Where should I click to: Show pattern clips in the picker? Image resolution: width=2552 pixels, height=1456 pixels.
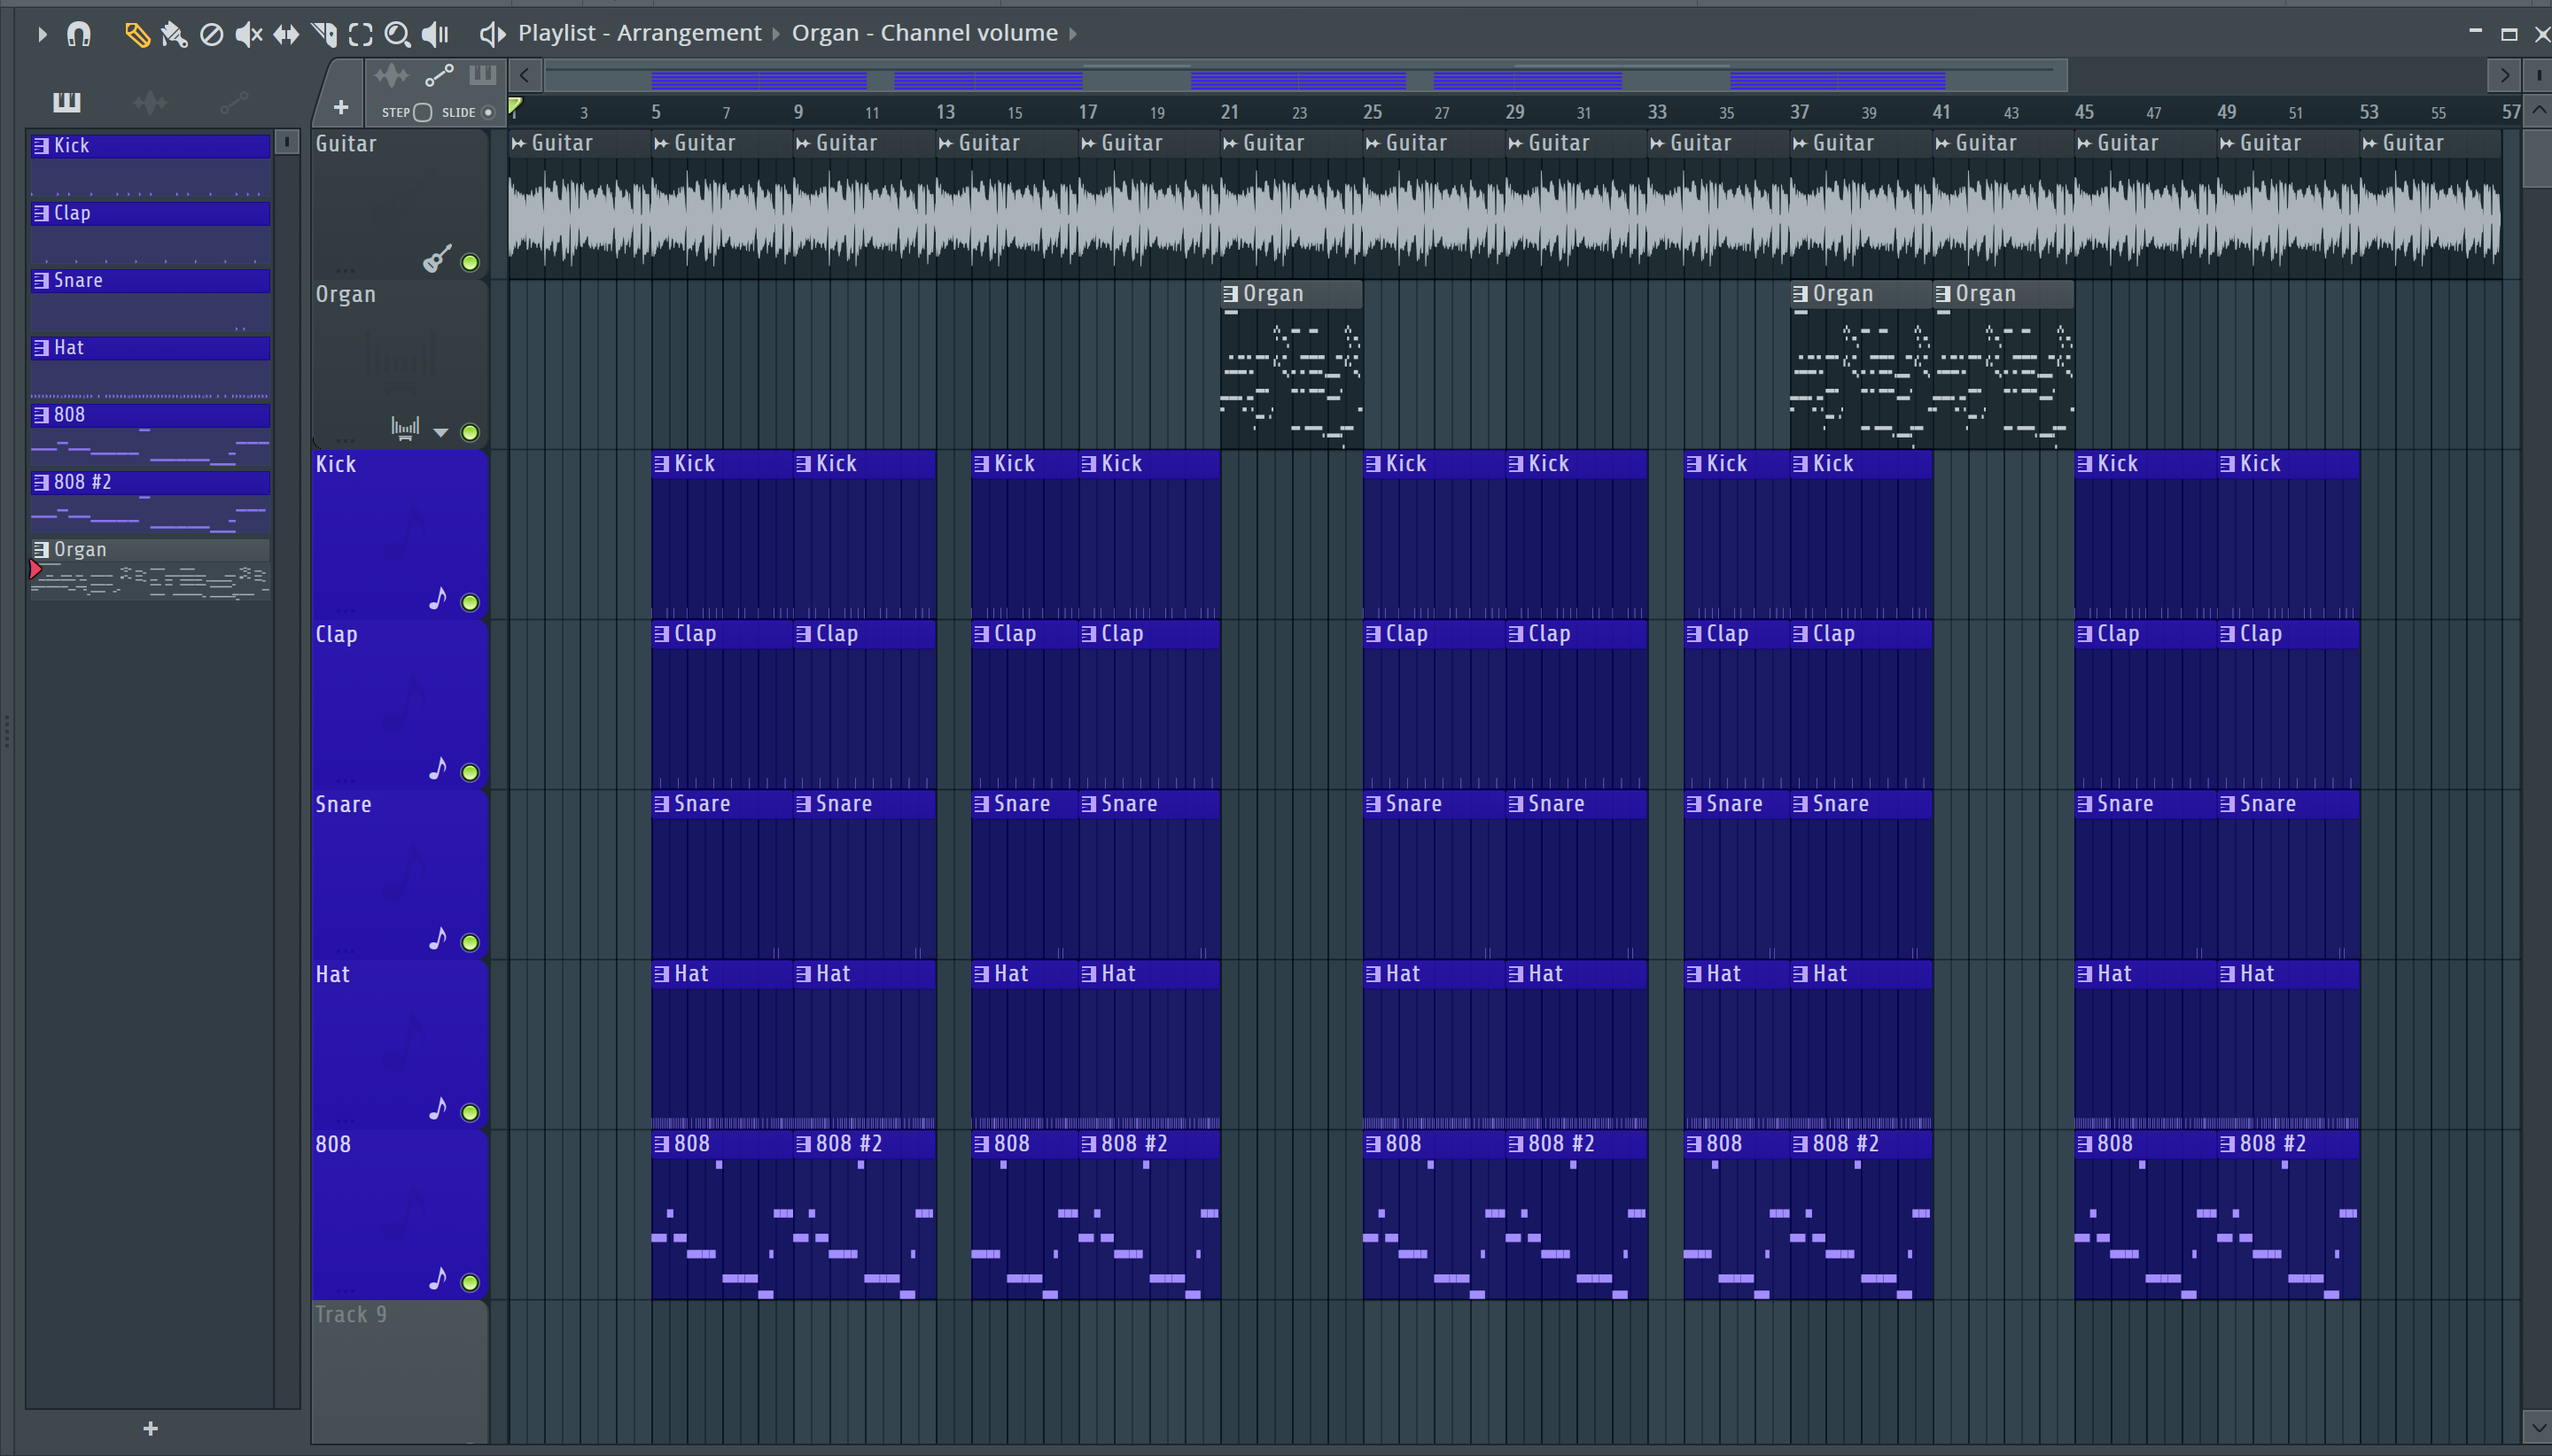tap(67, 102)
